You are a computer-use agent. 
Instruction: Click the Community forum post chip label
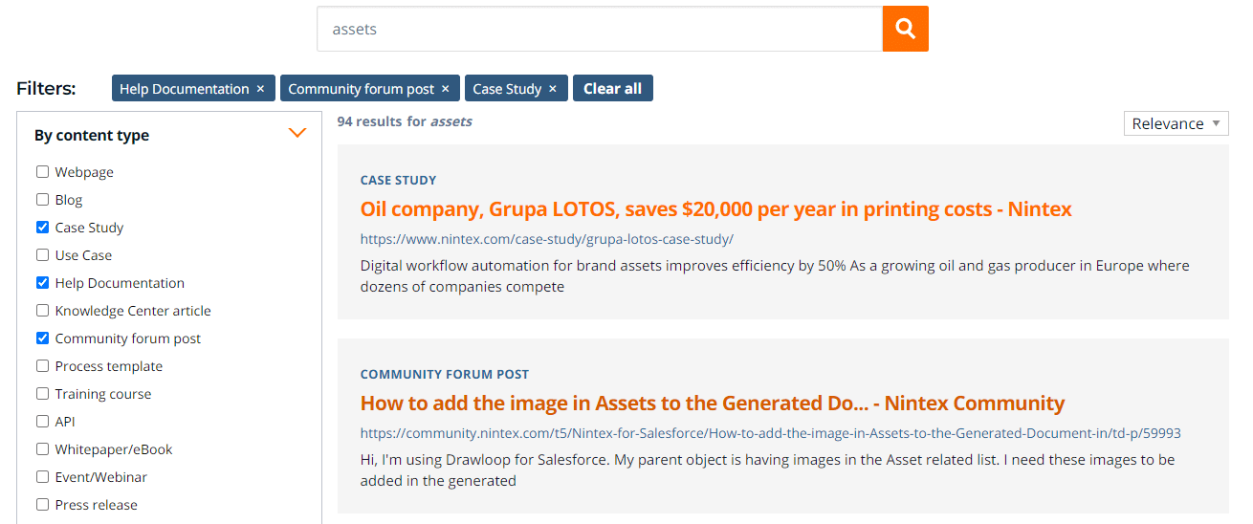pyautogui.click(x=361, y=89)
